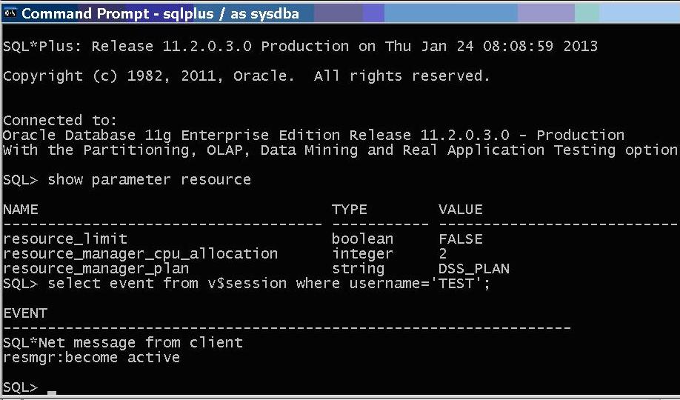The image size is (680, 400).
Task: Select the 'resmgr:become active' event row
Action: coord(92,358)
